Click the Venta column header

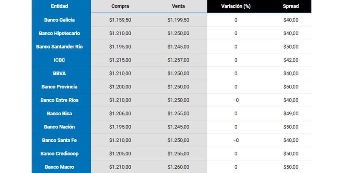click(178, 6)
